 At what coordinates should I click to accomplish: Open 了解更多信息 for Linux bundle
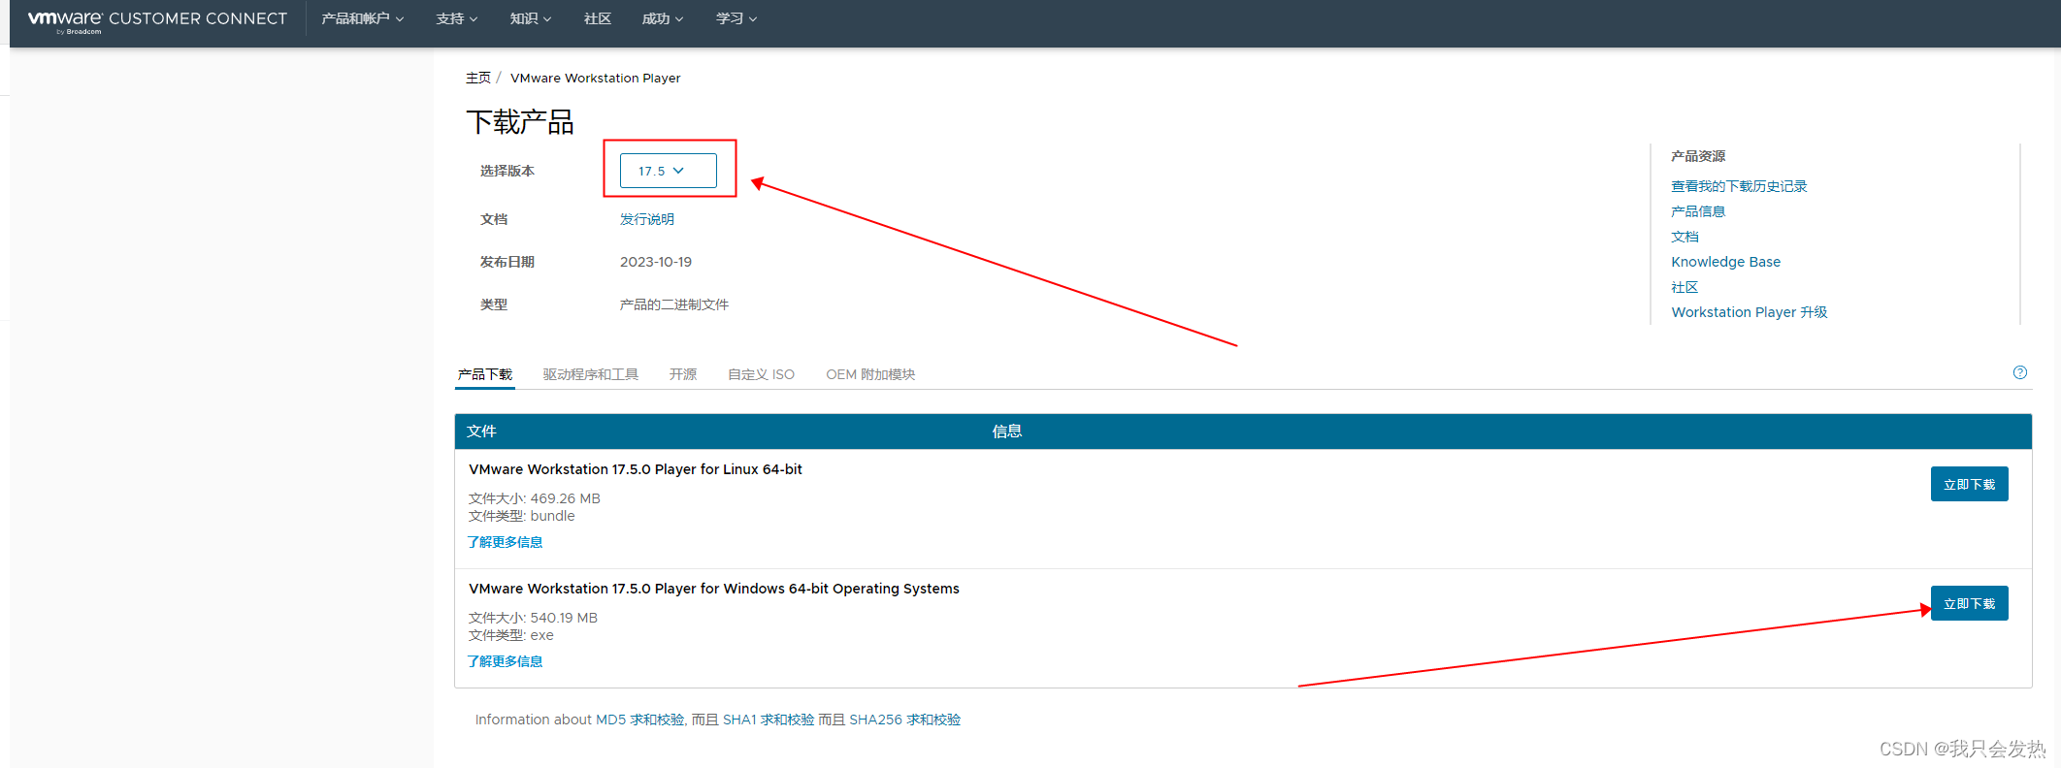505,542
